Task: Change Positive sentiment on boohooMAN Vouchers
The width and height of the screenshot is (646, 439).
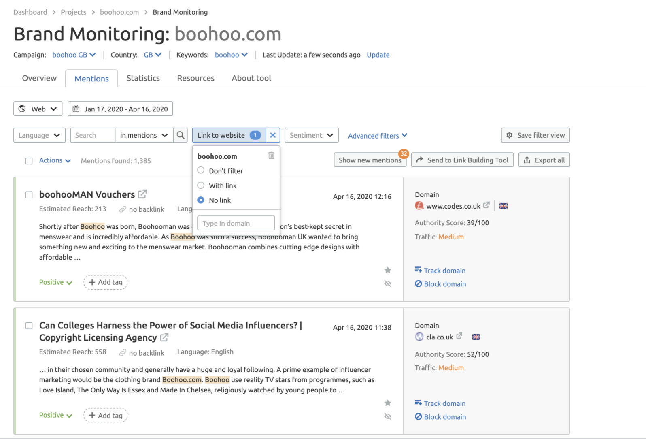Action: tap(55, 282)
